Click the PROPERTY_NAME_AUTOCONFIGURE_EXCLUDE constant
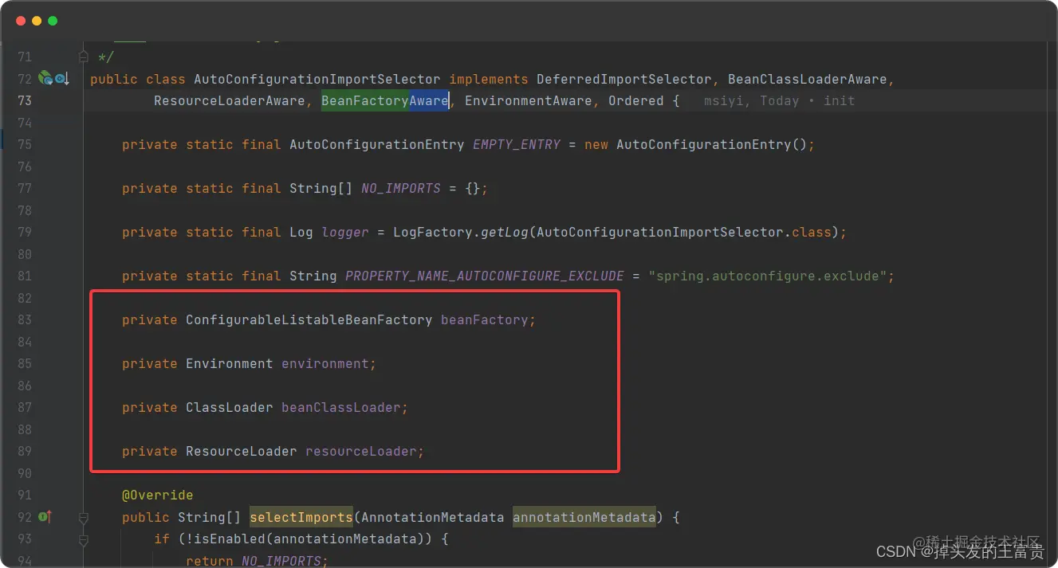This screenshot has width=1058, height=568. (x=484, y=276)
